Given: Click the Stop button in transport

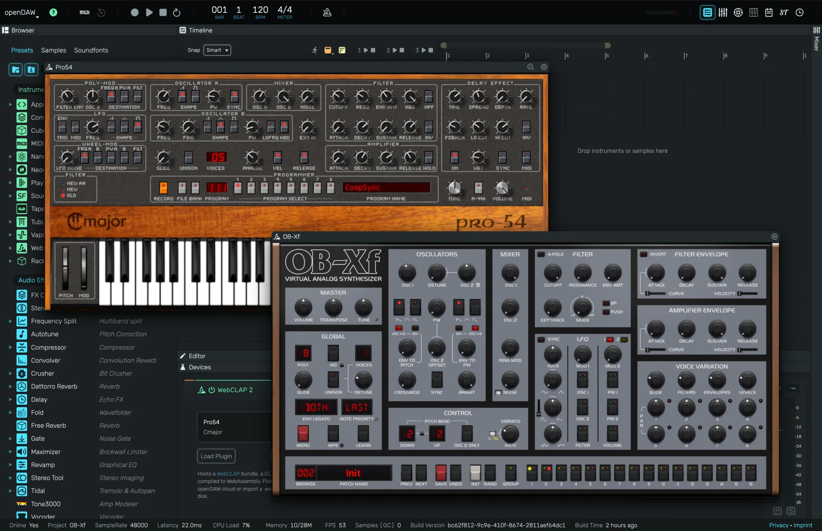Looking at the screenshot, I should click(x=163, y=12).
